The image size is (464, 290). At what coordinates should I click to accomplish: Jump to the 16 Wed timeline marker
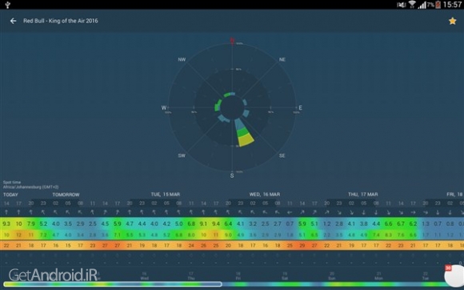pyautogui.click(x=145, y=276)
